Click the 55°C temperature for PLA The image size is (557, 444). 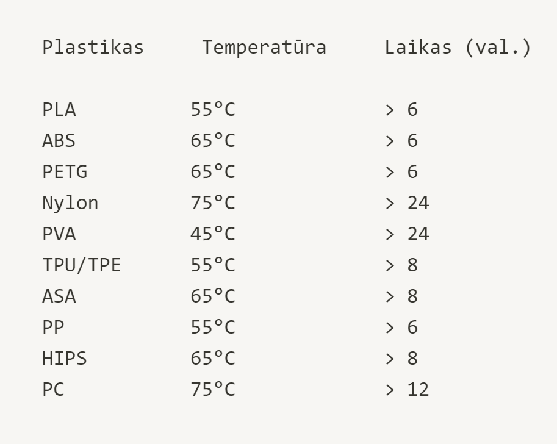tap(213, 109)
